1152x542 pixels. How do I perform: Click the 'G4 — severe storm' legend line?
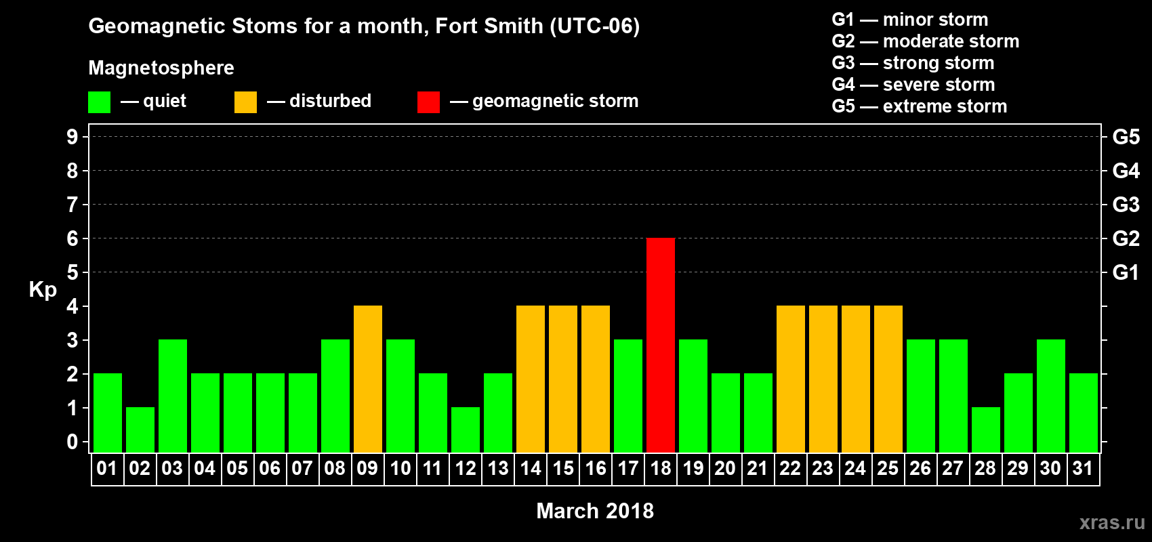click(913, 85)
